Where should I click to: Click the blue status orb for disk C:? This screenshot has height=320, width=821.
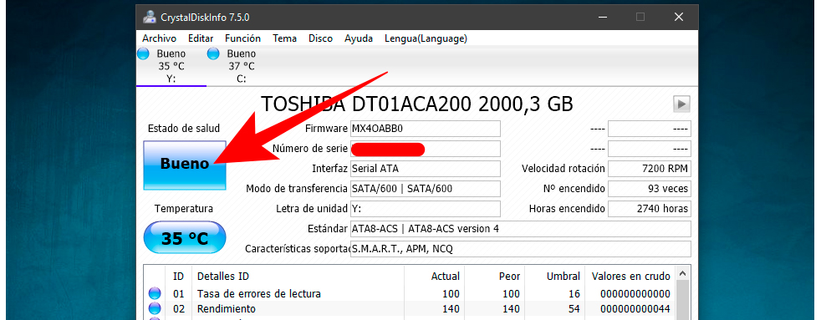(213, 53)
